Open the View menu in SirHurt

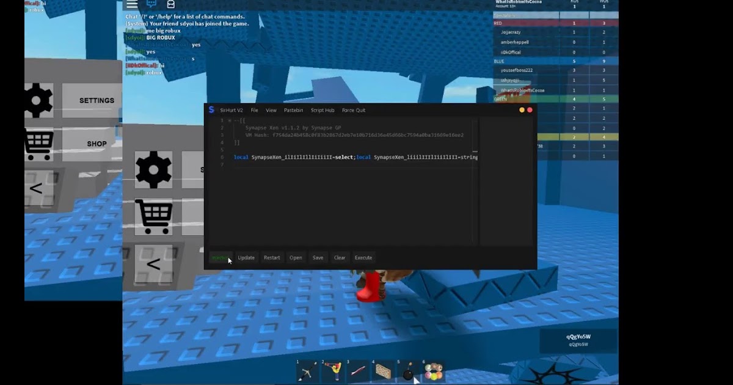tap(271, 110)
